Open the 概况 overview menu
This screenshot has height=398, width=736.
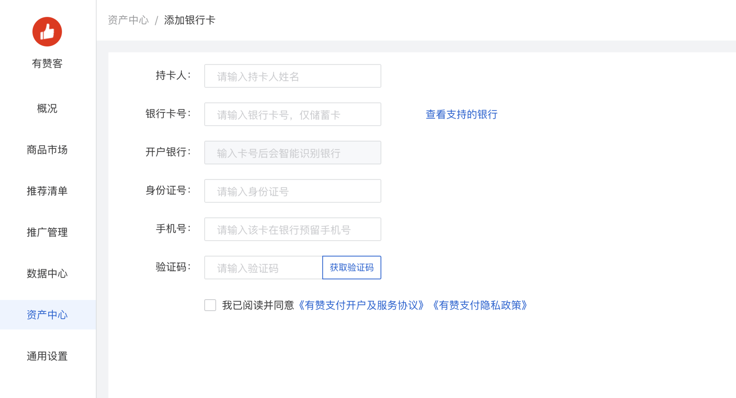47,109
